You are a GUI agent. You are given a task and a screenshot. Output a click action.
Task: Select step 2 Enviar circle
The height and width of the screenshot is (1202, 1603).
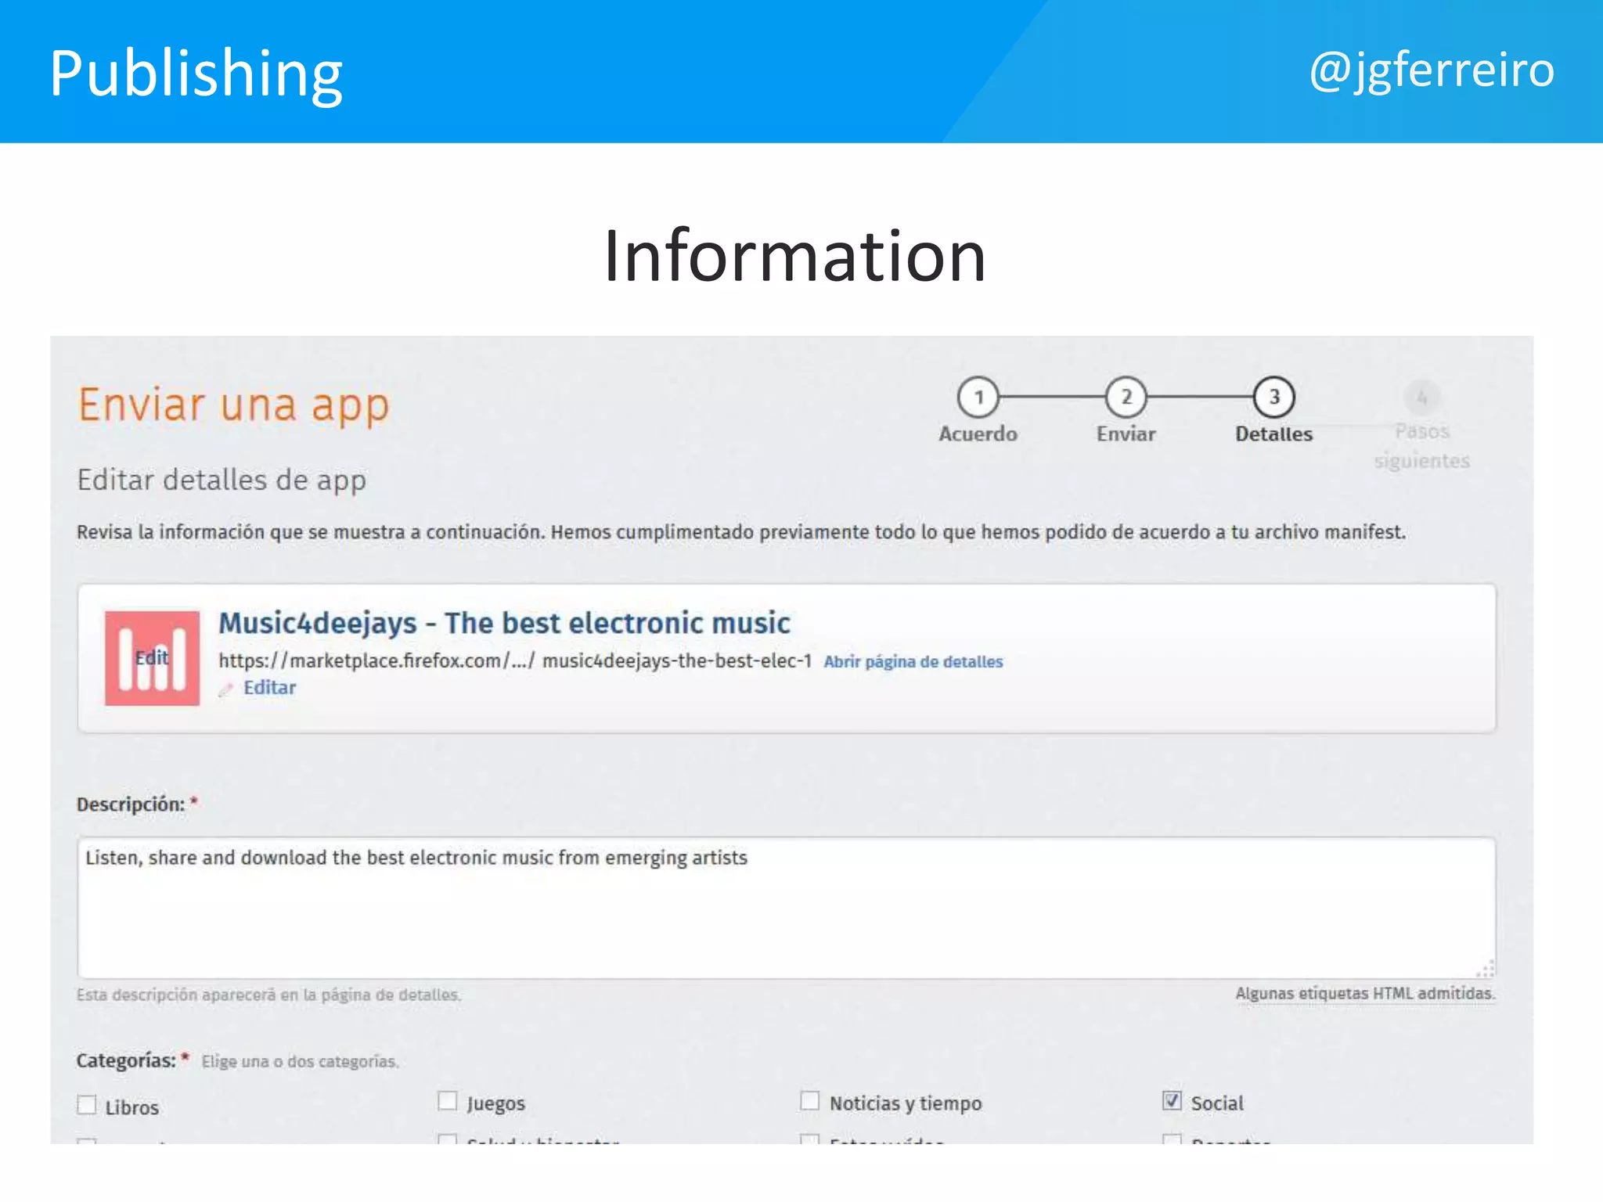[1126, 398]
